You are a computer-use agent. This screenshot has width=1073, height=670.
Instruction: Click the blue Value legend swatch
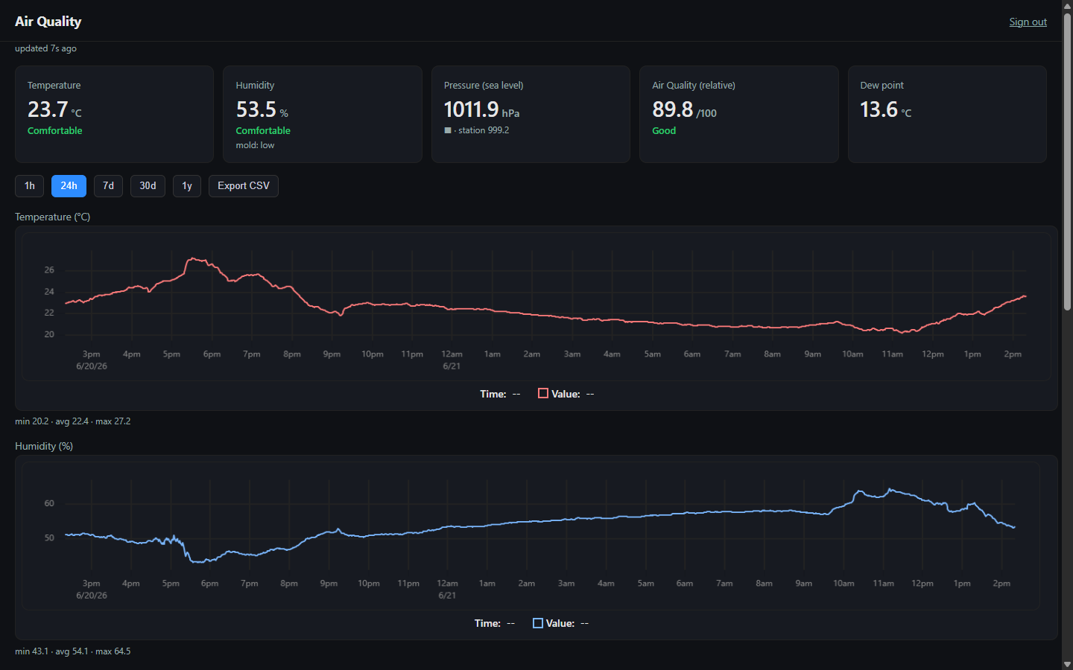tap(538, 623)
